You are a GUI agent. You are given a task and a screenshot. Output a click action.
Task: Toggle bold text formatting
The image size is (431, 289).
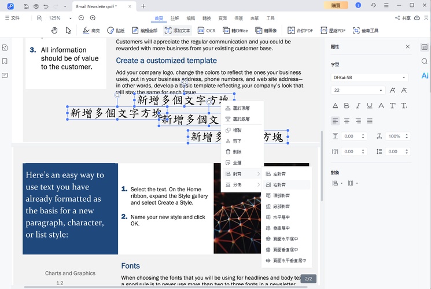tap(347, 106)
